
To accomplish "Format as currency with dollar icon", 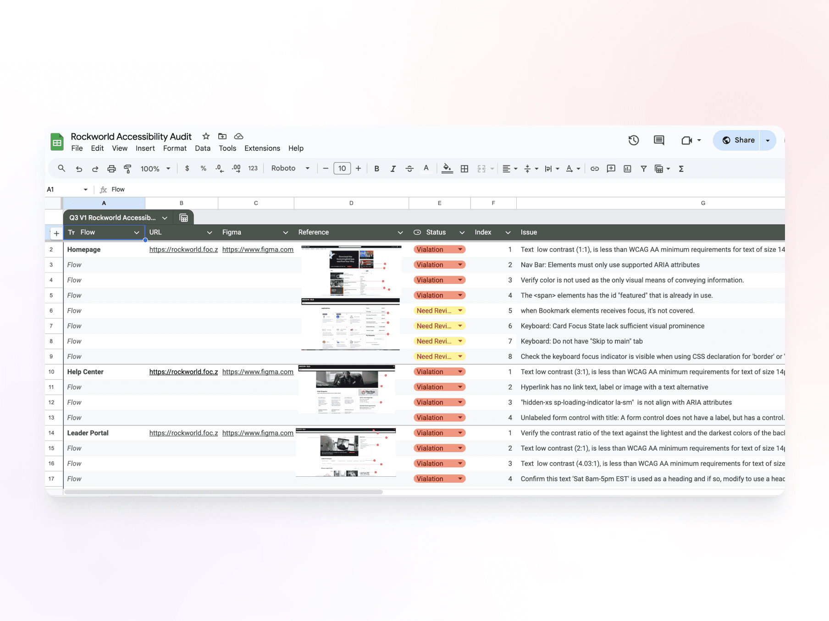I will 187,169.
